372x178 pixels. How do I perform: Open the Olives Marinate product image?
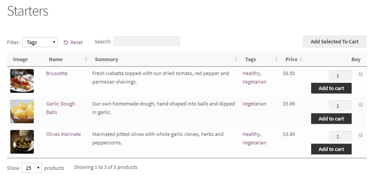(x=22, y=142)
